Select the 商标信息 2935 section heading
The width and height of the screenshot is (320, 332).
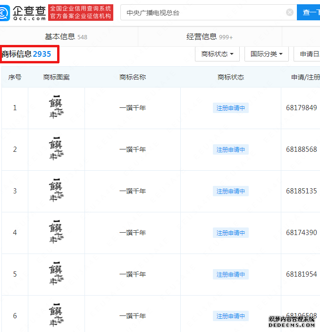[x=26, y=54]
